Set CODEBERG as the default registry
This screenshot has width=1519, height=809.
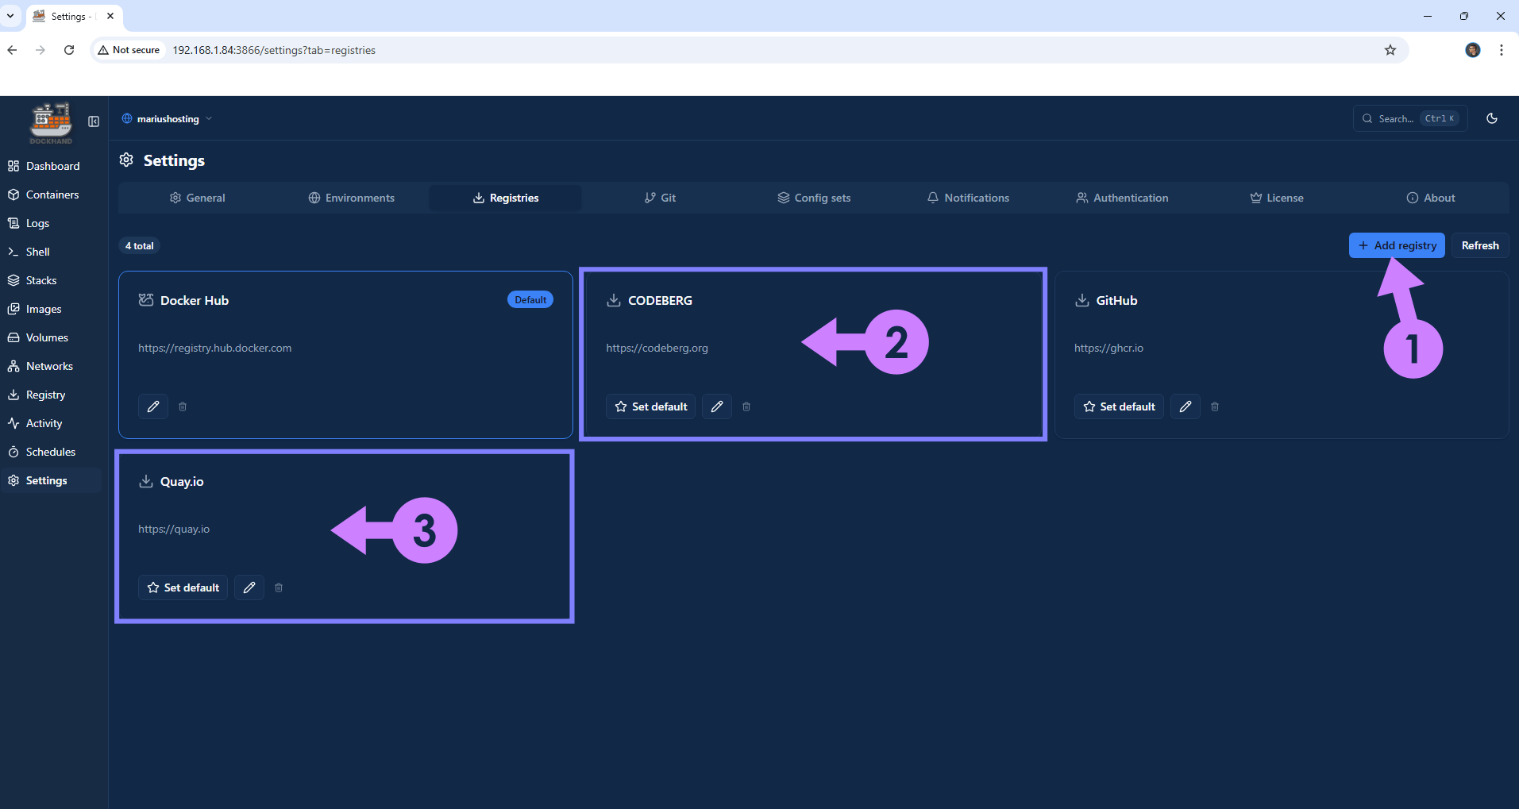coord(650,406)
